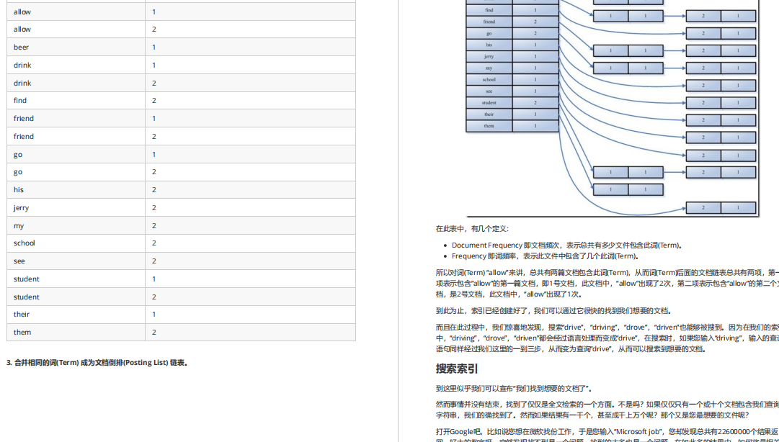Screen dimensions: 779x442
Task: Select the "friend" cell in the row with ID 2
Action: click(x=76, y=137)
